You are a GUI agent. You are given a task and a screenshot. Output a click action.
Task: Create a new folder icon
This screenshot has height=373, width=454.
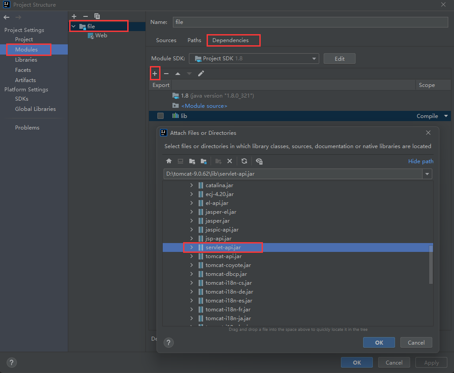pyautogui.click(x=218, y=161)
